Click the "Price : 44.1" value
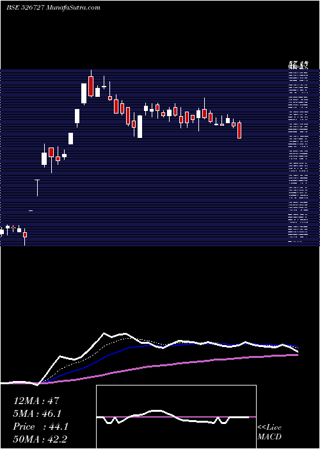320x449 pixels. coord(40,427)
